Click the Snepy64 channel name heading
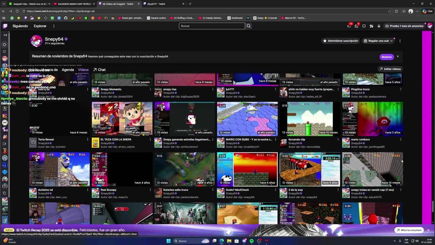Screen dimensions: 435x245 [x=54, y=39]
